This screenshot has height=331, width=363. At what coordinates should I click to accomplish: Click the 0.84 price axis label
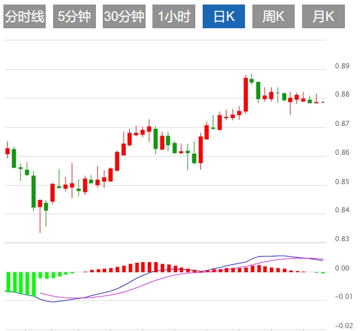pyautogui.click(x=342, y=210)
